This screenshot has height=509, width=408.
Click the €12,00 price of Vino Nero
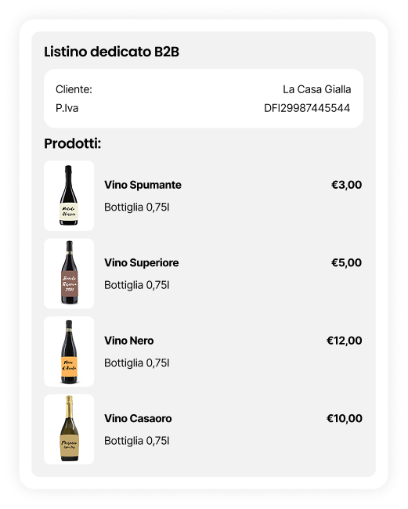point(344,341)
